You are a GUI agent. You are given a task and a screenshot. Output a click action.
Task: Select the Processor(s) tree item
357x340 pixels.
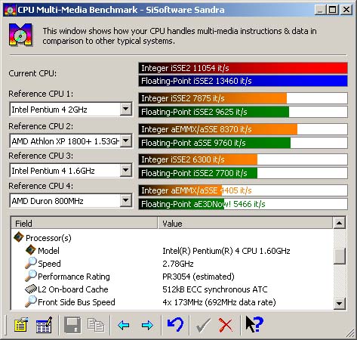(48, 238)
